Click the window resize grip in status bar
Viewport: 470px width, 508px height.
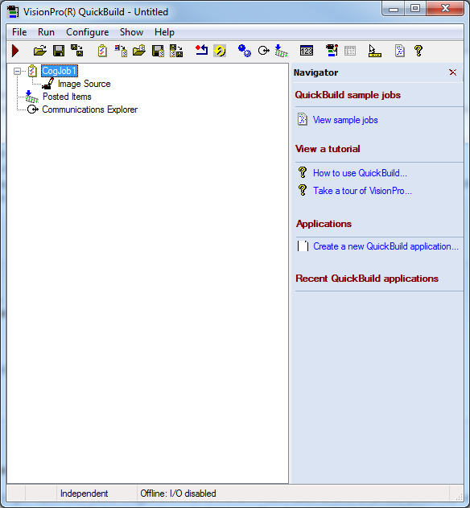[x=459, y=496]
